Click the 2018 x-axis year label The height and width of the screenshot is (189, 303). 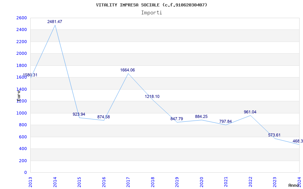[x=153, y=182]
